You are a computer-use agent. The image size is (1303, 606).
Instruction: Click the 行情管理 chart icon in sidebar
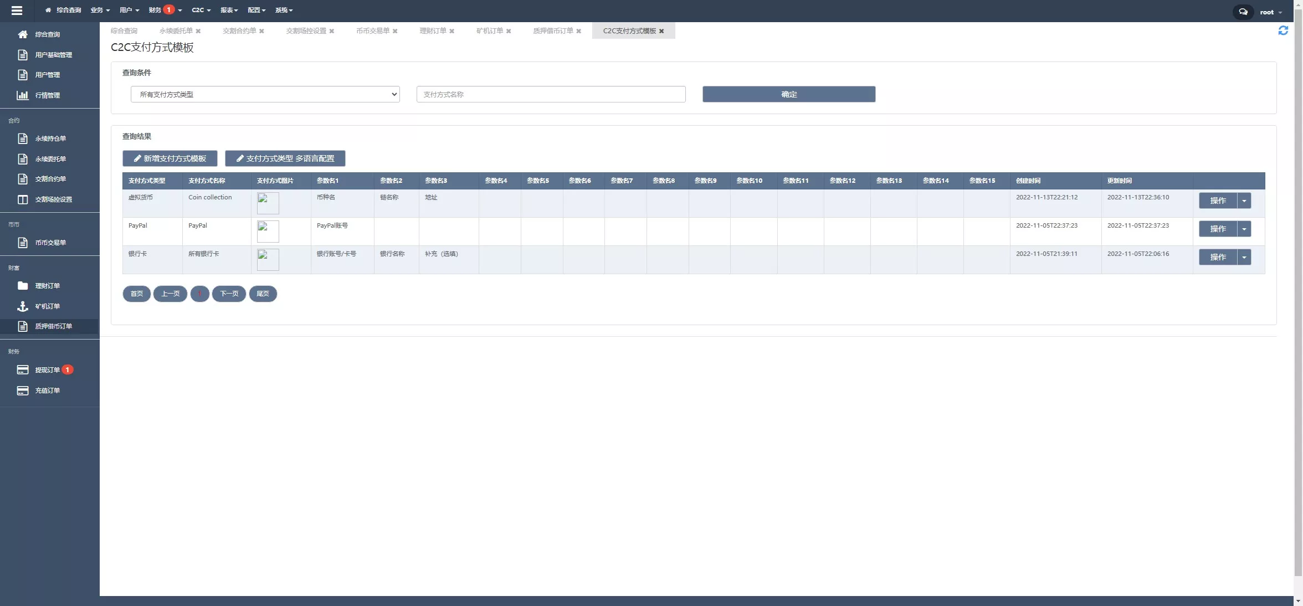(x=23, y=95)
